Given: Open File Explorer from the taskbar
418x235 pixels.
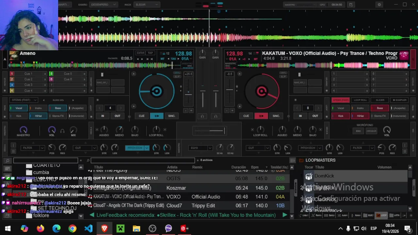Looking at the screenshot, I should (x=137, y=228).
